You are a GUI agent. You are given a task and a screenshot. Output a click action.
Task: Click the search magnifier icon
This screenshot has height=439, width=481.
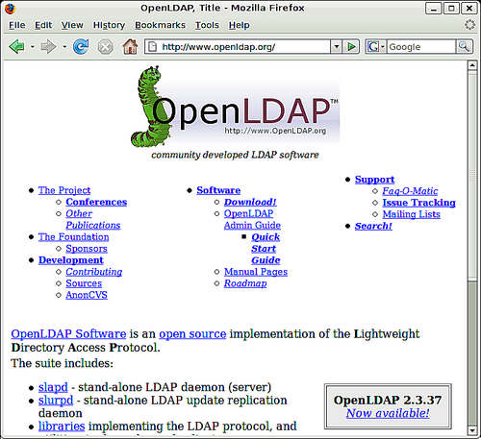tap(464, 47)
